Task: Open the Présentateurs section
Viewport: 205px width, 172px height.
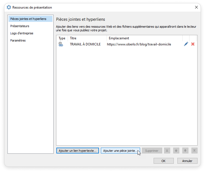Action: pyautogui.click(x=20, y=26)
